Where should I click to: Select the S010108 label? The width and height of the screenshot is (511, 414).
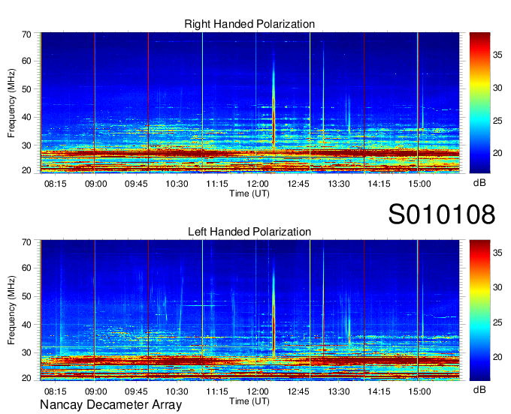point(442,214)
